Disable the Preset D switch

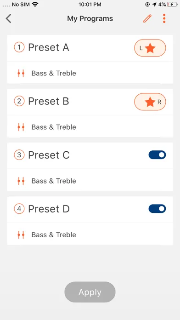(157, 209)
